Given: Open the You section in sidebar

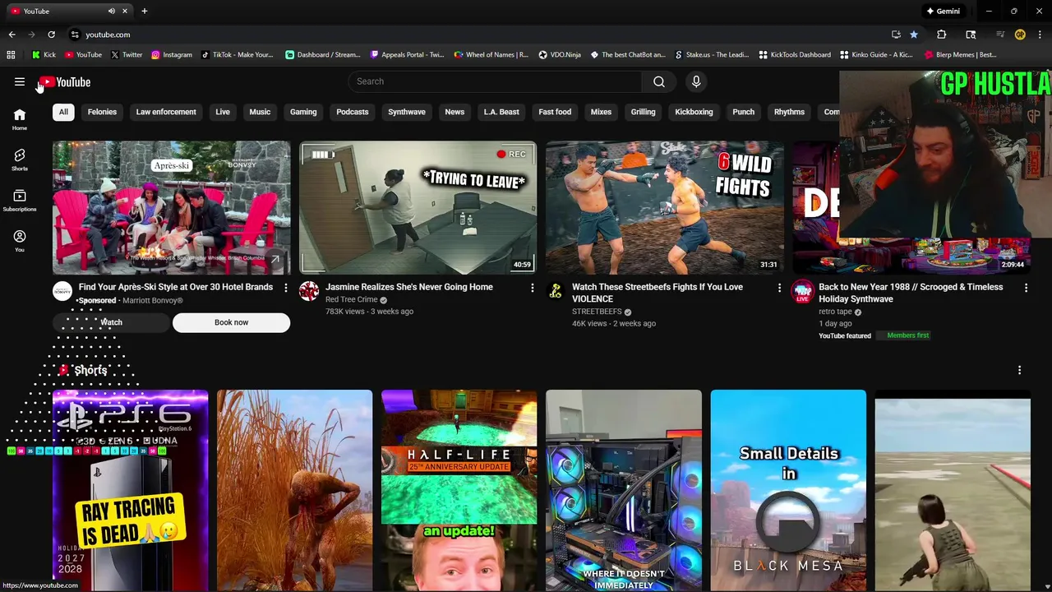Looking at the screenshot, I should [x=20, y=241].
